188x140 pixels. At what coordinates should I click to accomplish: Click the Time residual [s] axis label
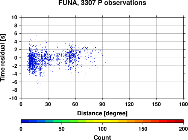pos(3,58)
